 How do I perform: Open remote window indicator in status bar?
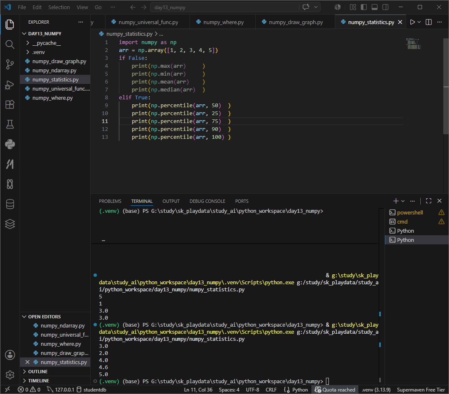click(7, 389)
